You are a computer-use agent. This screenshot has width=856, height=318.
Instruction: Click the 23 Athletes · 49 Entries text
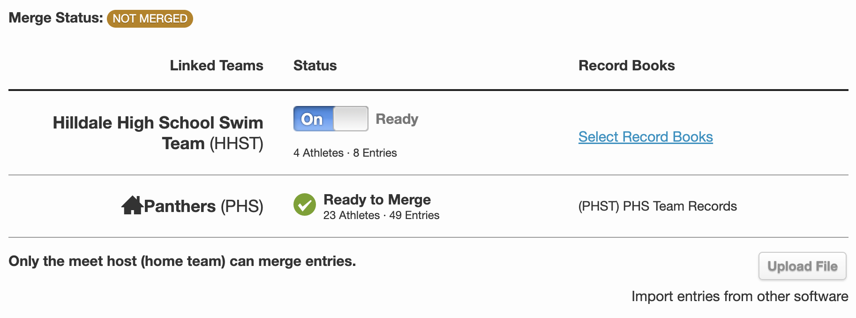coord(381,215)
